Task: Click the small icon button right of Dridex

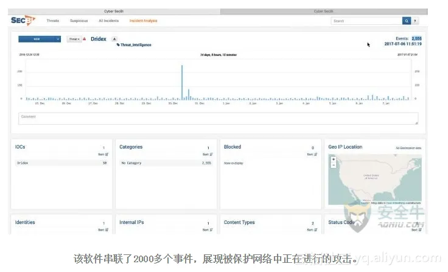Action: pyautogui.click(x=114, y=39)
